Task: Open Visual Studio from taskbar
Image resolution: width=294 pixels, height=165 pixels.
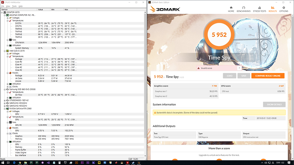Action: click(x=48, y=163)
